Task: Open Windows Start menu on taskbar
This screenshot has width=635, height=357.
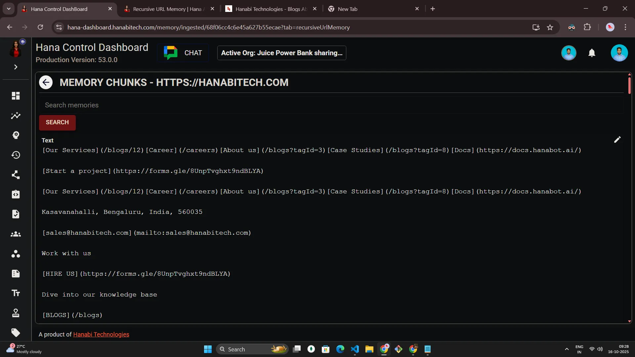Action: [208, 349]
